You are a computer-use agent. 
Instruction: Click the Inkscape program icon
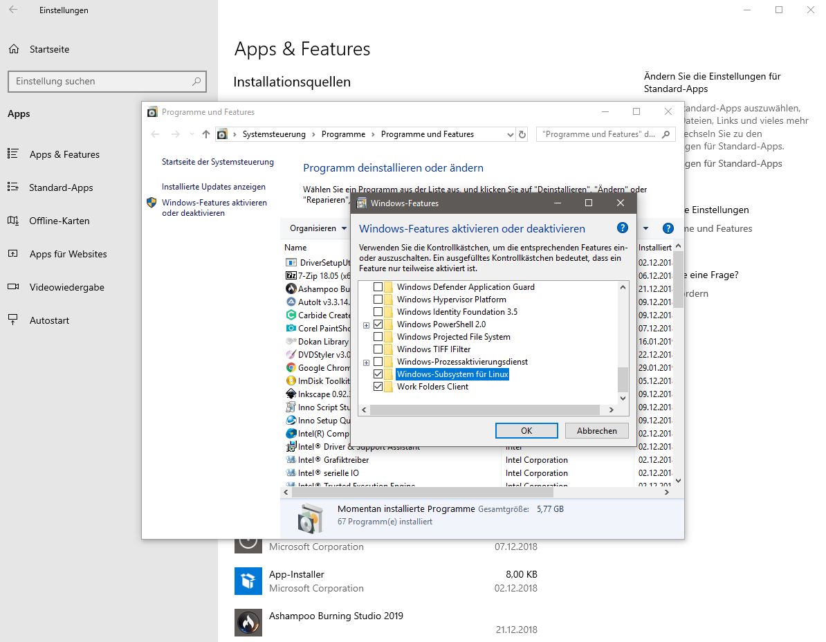click(291, 394)
